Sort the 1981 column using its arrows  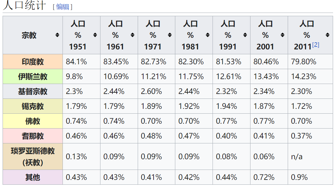point(207,35)
